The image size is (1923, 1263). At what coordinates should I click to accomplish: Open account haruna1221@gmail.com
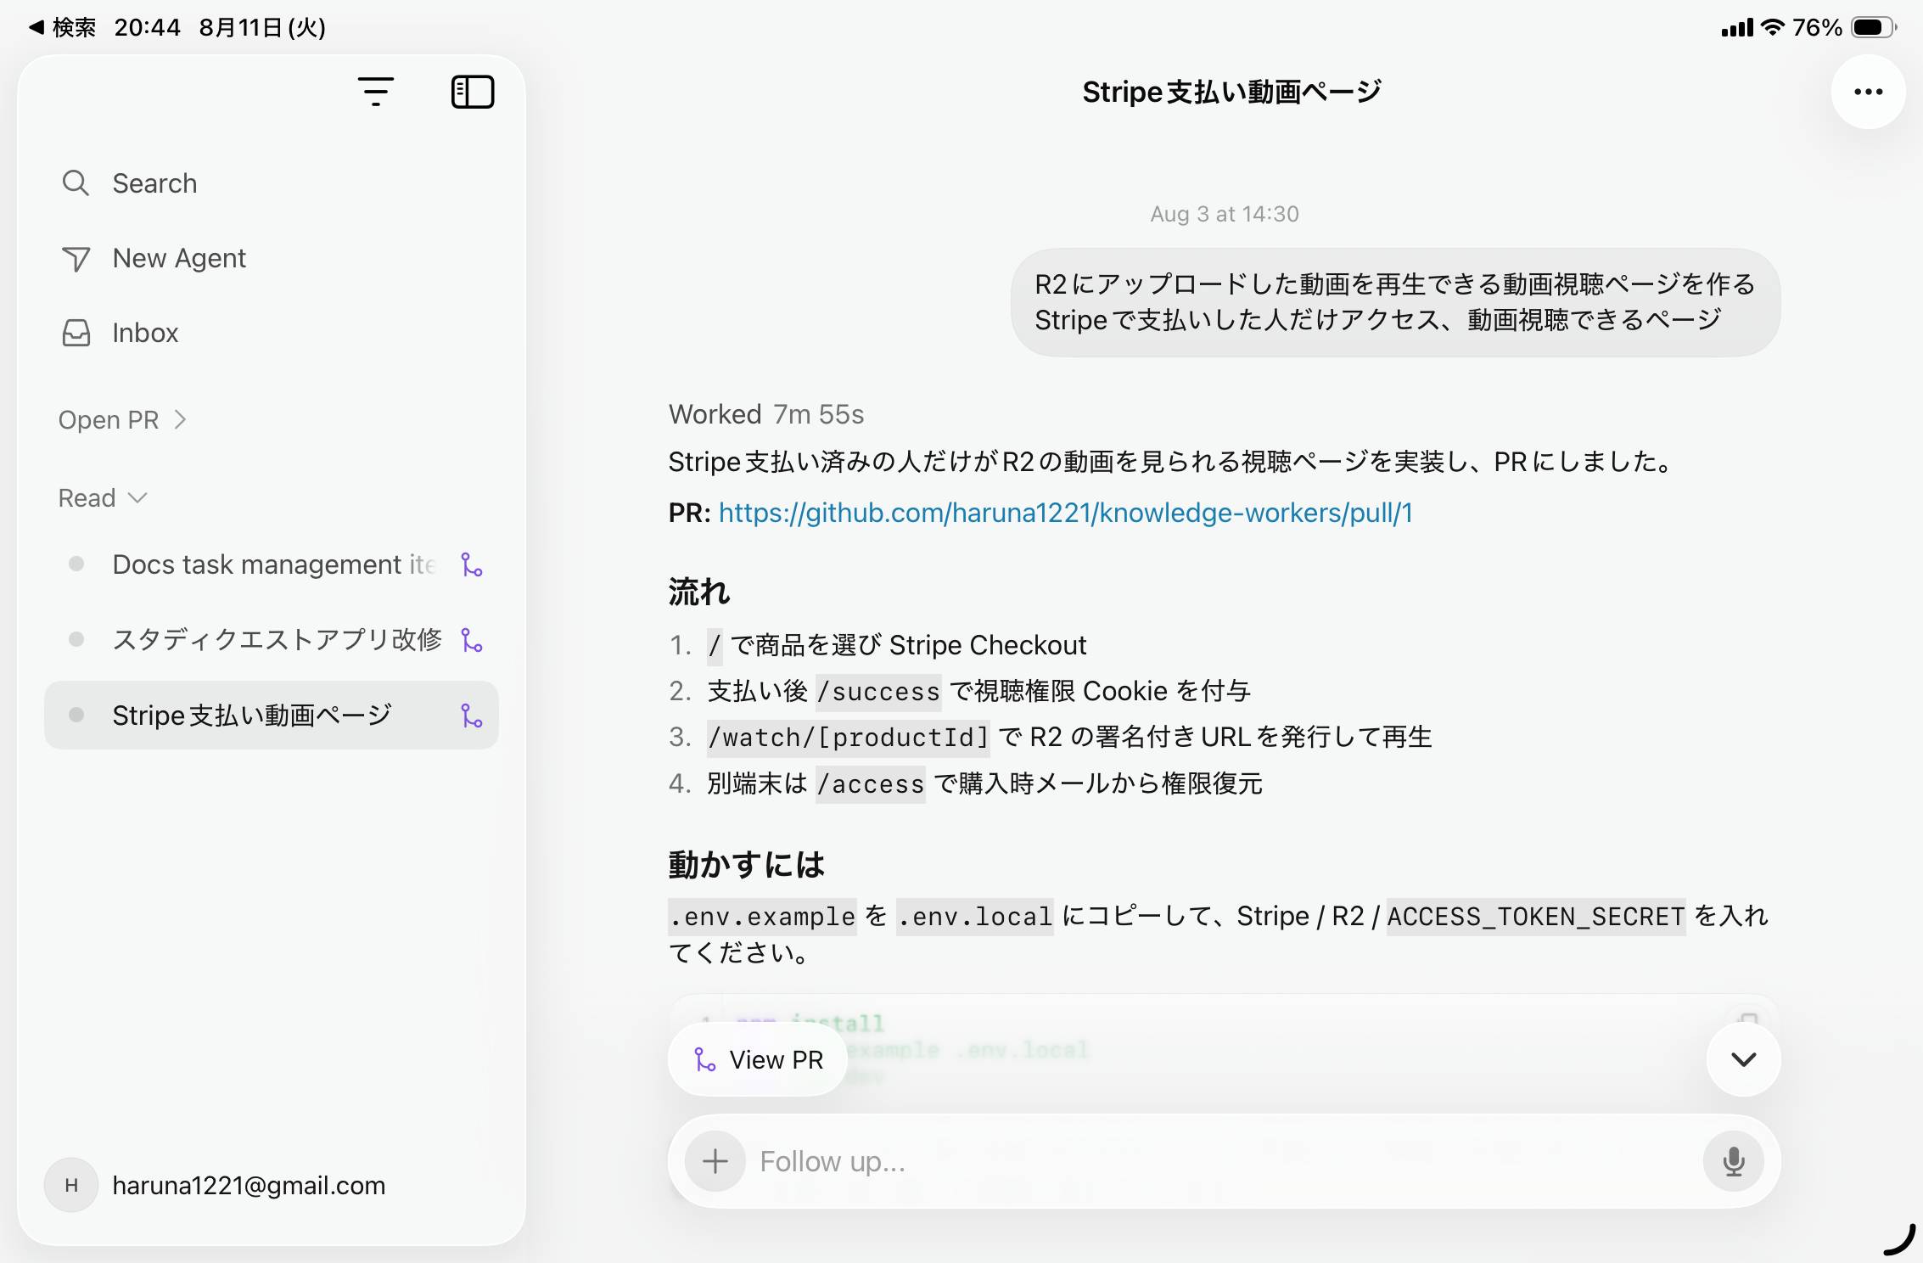click(x=249, y=1185)
